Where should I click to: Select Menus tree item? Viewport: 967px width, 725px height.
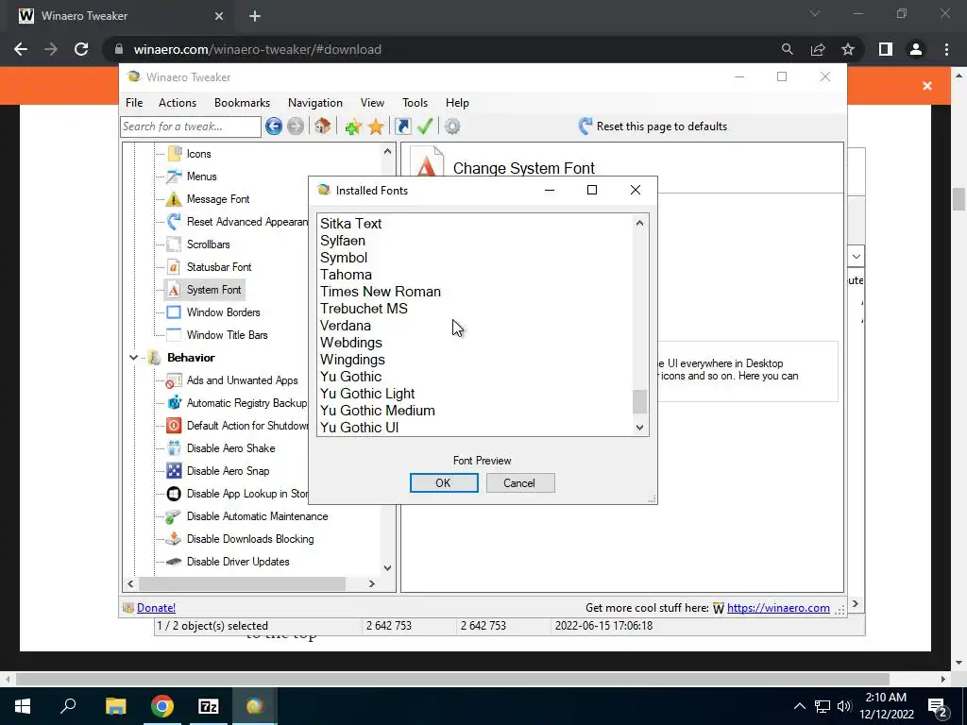pos(202,177)
